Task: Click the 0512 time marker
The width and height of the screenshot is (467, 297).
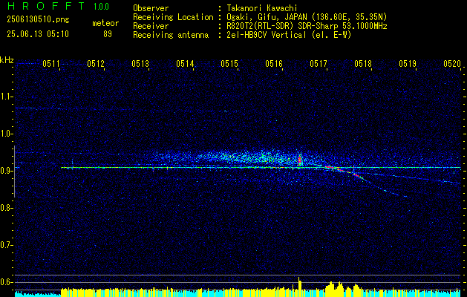Action: pos(96,63)
